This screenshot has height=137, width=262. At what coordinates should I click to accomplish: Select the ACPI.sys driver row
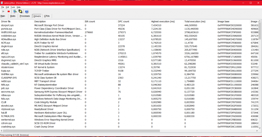129,43
